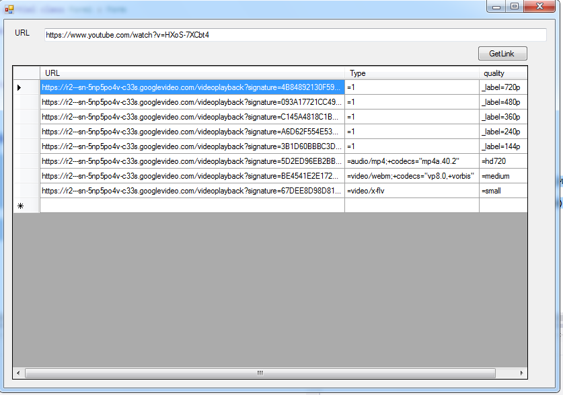Click the empty URL cell in new row
The height and width of the screenshot is (395, 563).
[x=192, y=206]
